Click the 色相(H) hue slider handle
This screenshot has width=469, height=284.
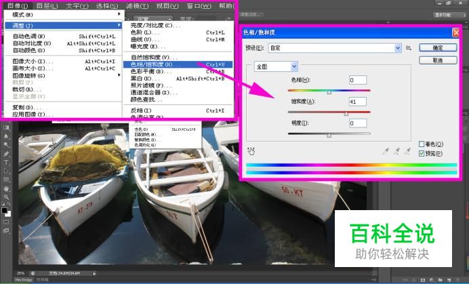pos(329,92)
